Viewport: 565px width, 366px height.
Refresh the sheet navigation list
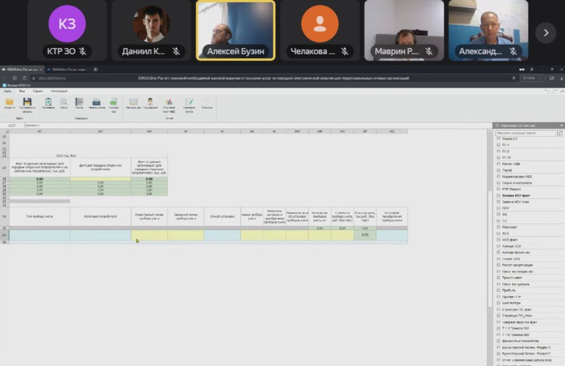tap(560, 134)
